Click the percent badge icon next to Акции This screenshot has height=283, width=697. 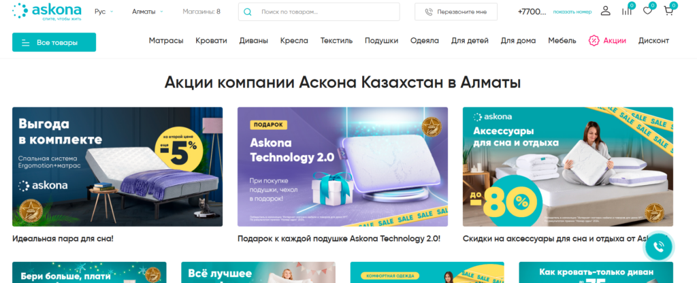(x=594, y=40)
